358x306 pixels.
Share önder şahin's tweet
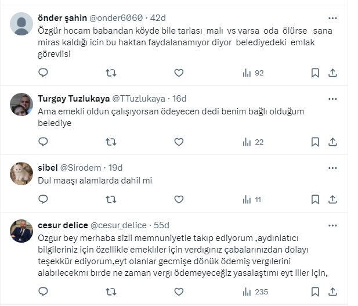click(x=332, y=73)
